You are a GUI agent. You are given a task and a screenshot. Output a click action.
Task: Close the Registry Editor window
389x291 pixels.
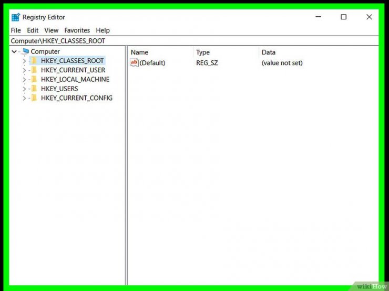click(369, 17)
